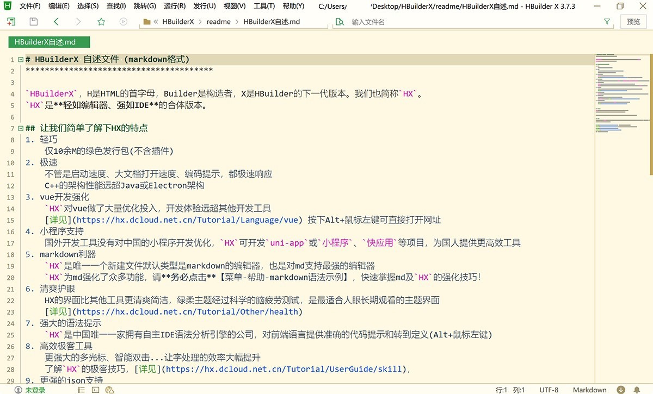Open the 编辑(E) menu
653x394 pixels.
(x=59, y=7)
